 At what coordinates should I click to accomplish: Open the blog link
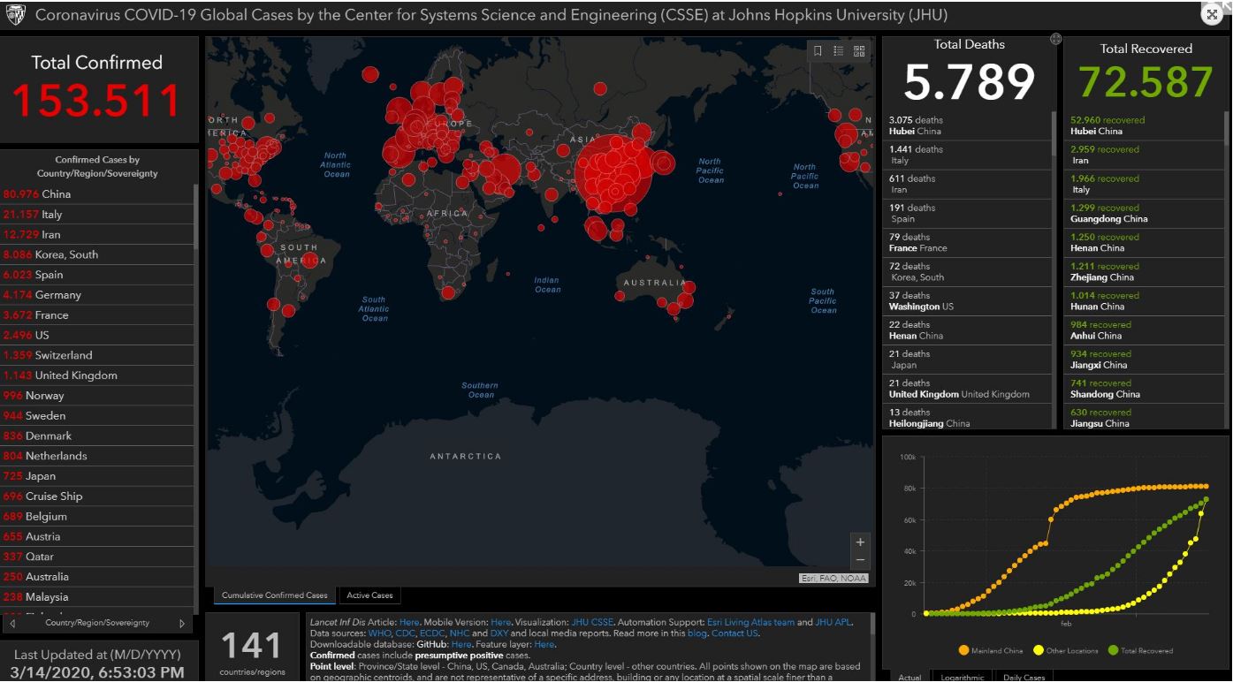[x=696, y=633]
